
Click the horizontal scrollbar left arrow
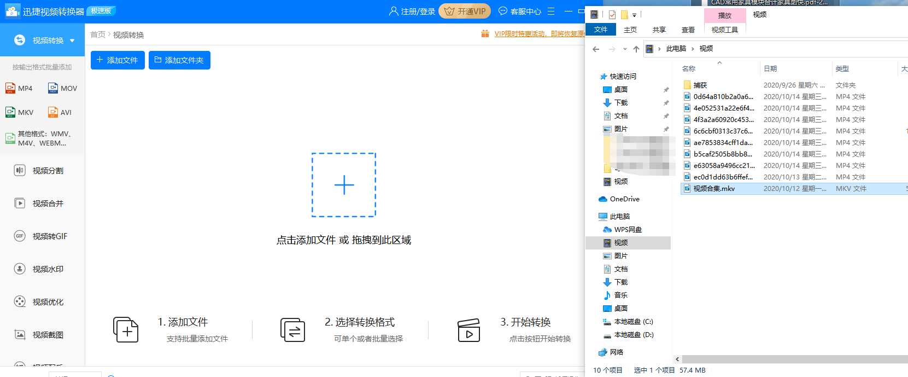pyautogui.click(x=677, y=359)
